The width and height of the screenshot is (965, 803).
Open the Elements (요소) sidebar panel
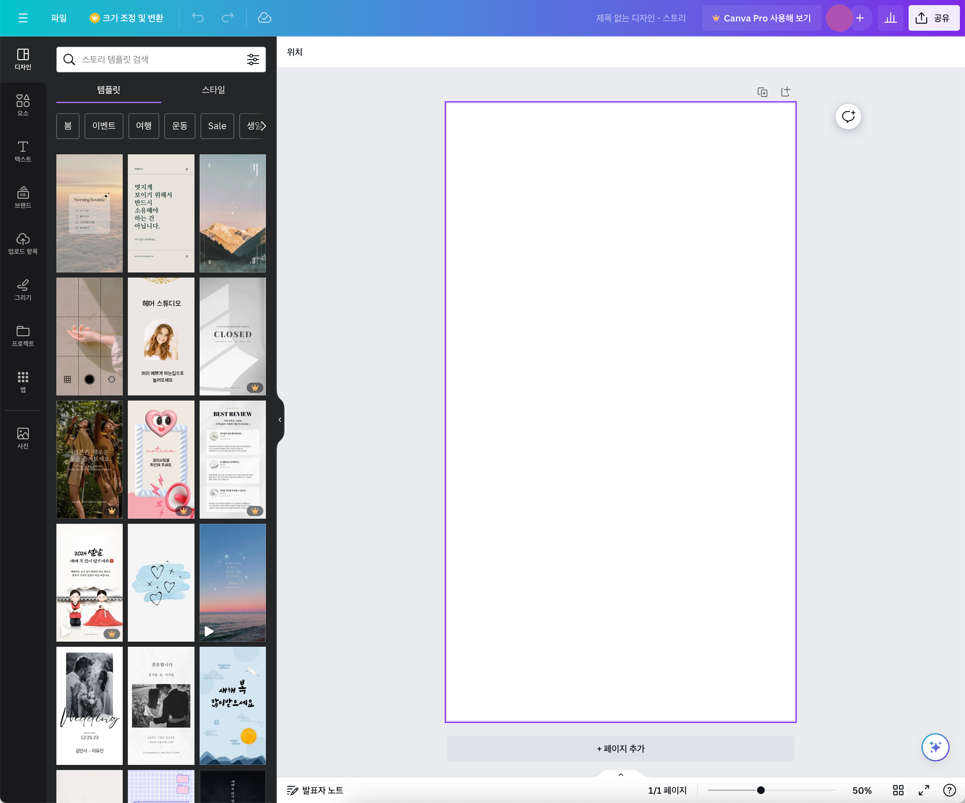(x=22, y=105)
